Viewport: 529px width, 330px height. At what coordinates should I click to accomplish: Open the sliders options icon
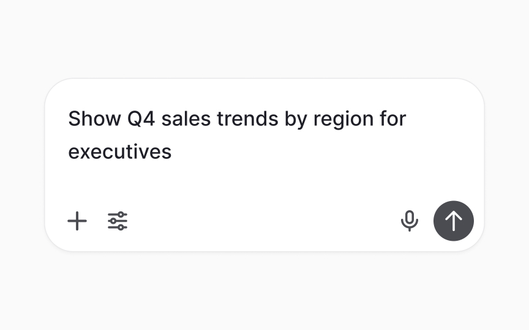click(118, 221)
